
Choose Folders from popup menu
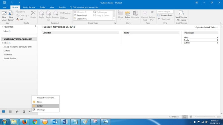(46, 106)
